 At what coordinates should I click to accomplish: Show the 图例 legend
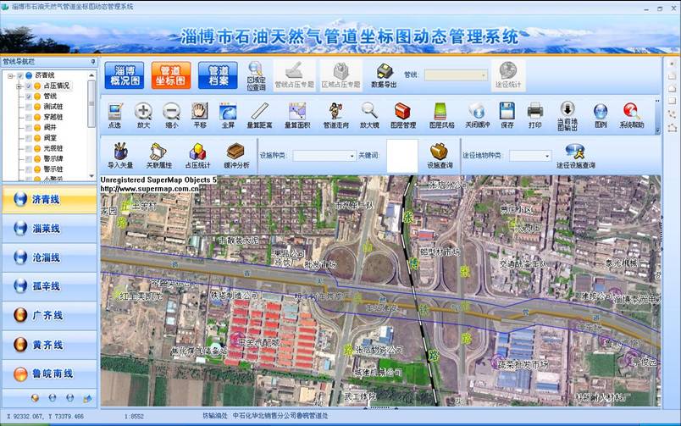pyautogui.click(x=601, y=115)
